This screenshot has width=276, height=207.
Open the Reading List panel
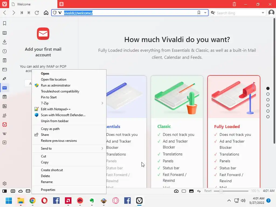click(x=5, y=33)
